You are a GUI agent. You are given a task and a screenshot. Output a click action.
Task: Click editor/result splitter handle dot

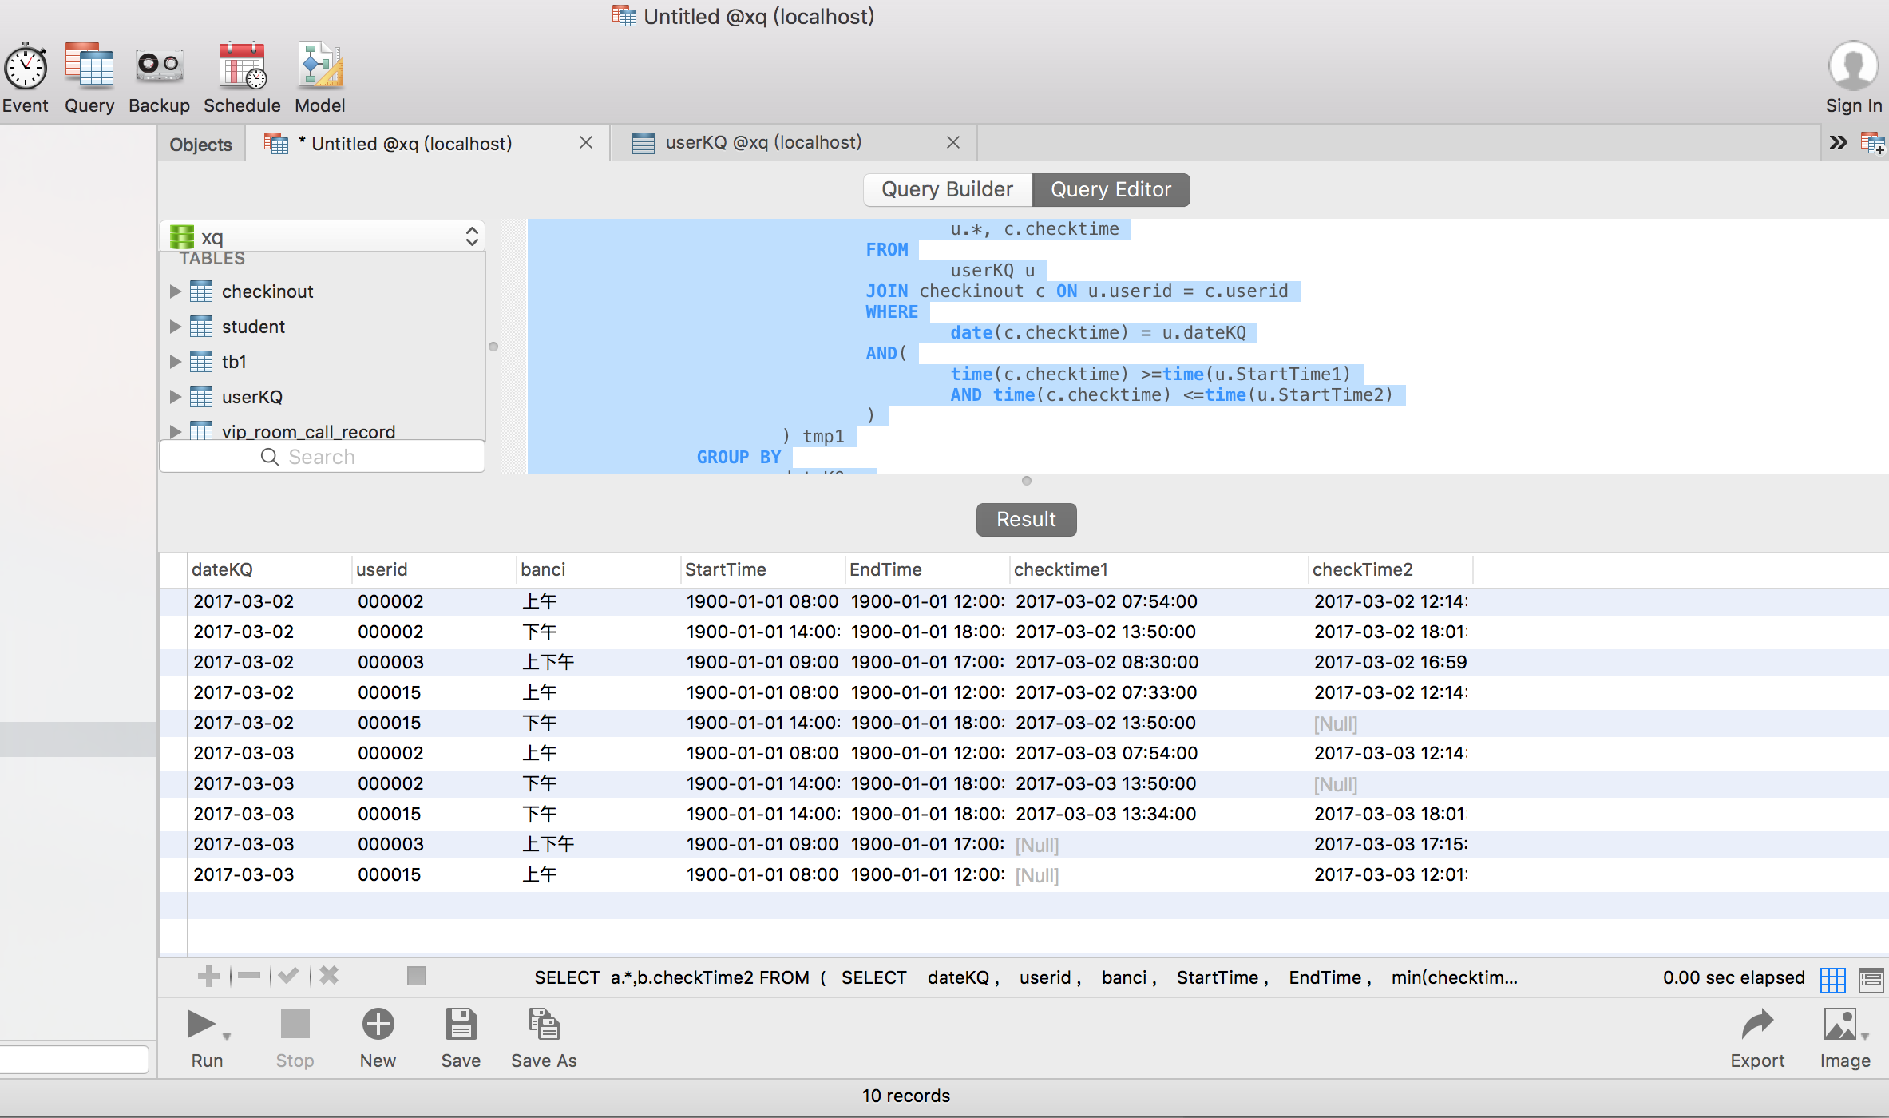(x=1027, y=481)
